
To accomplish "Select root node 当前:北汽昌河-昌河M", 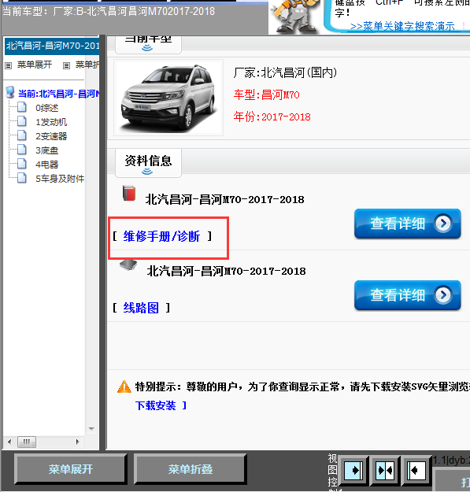I will click(x=59, y=94).
